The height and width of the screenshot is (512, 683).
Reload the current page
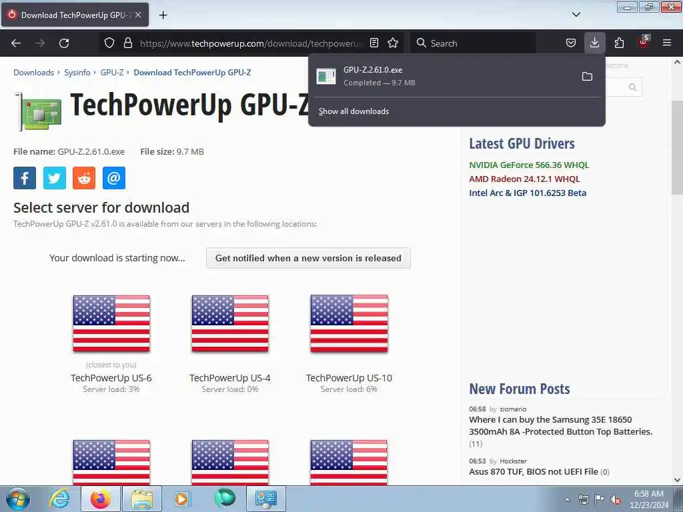64,43
